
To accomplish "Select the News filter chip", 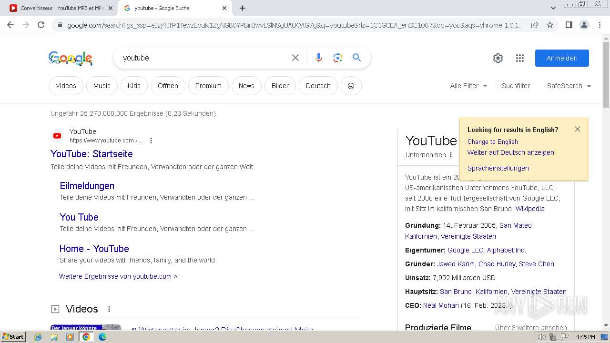I will click(246, 86).
